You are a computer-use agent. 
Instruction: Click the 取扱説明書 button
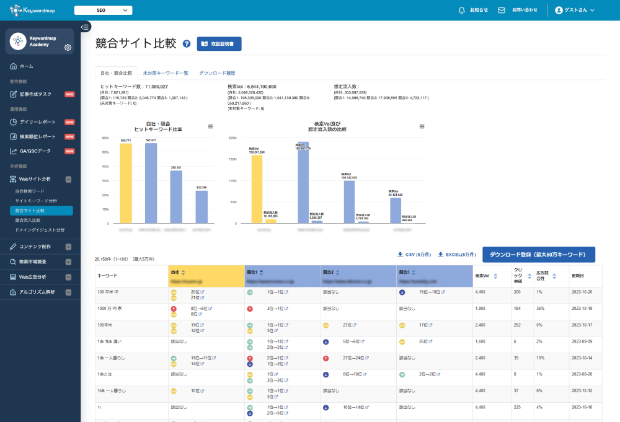220,43
